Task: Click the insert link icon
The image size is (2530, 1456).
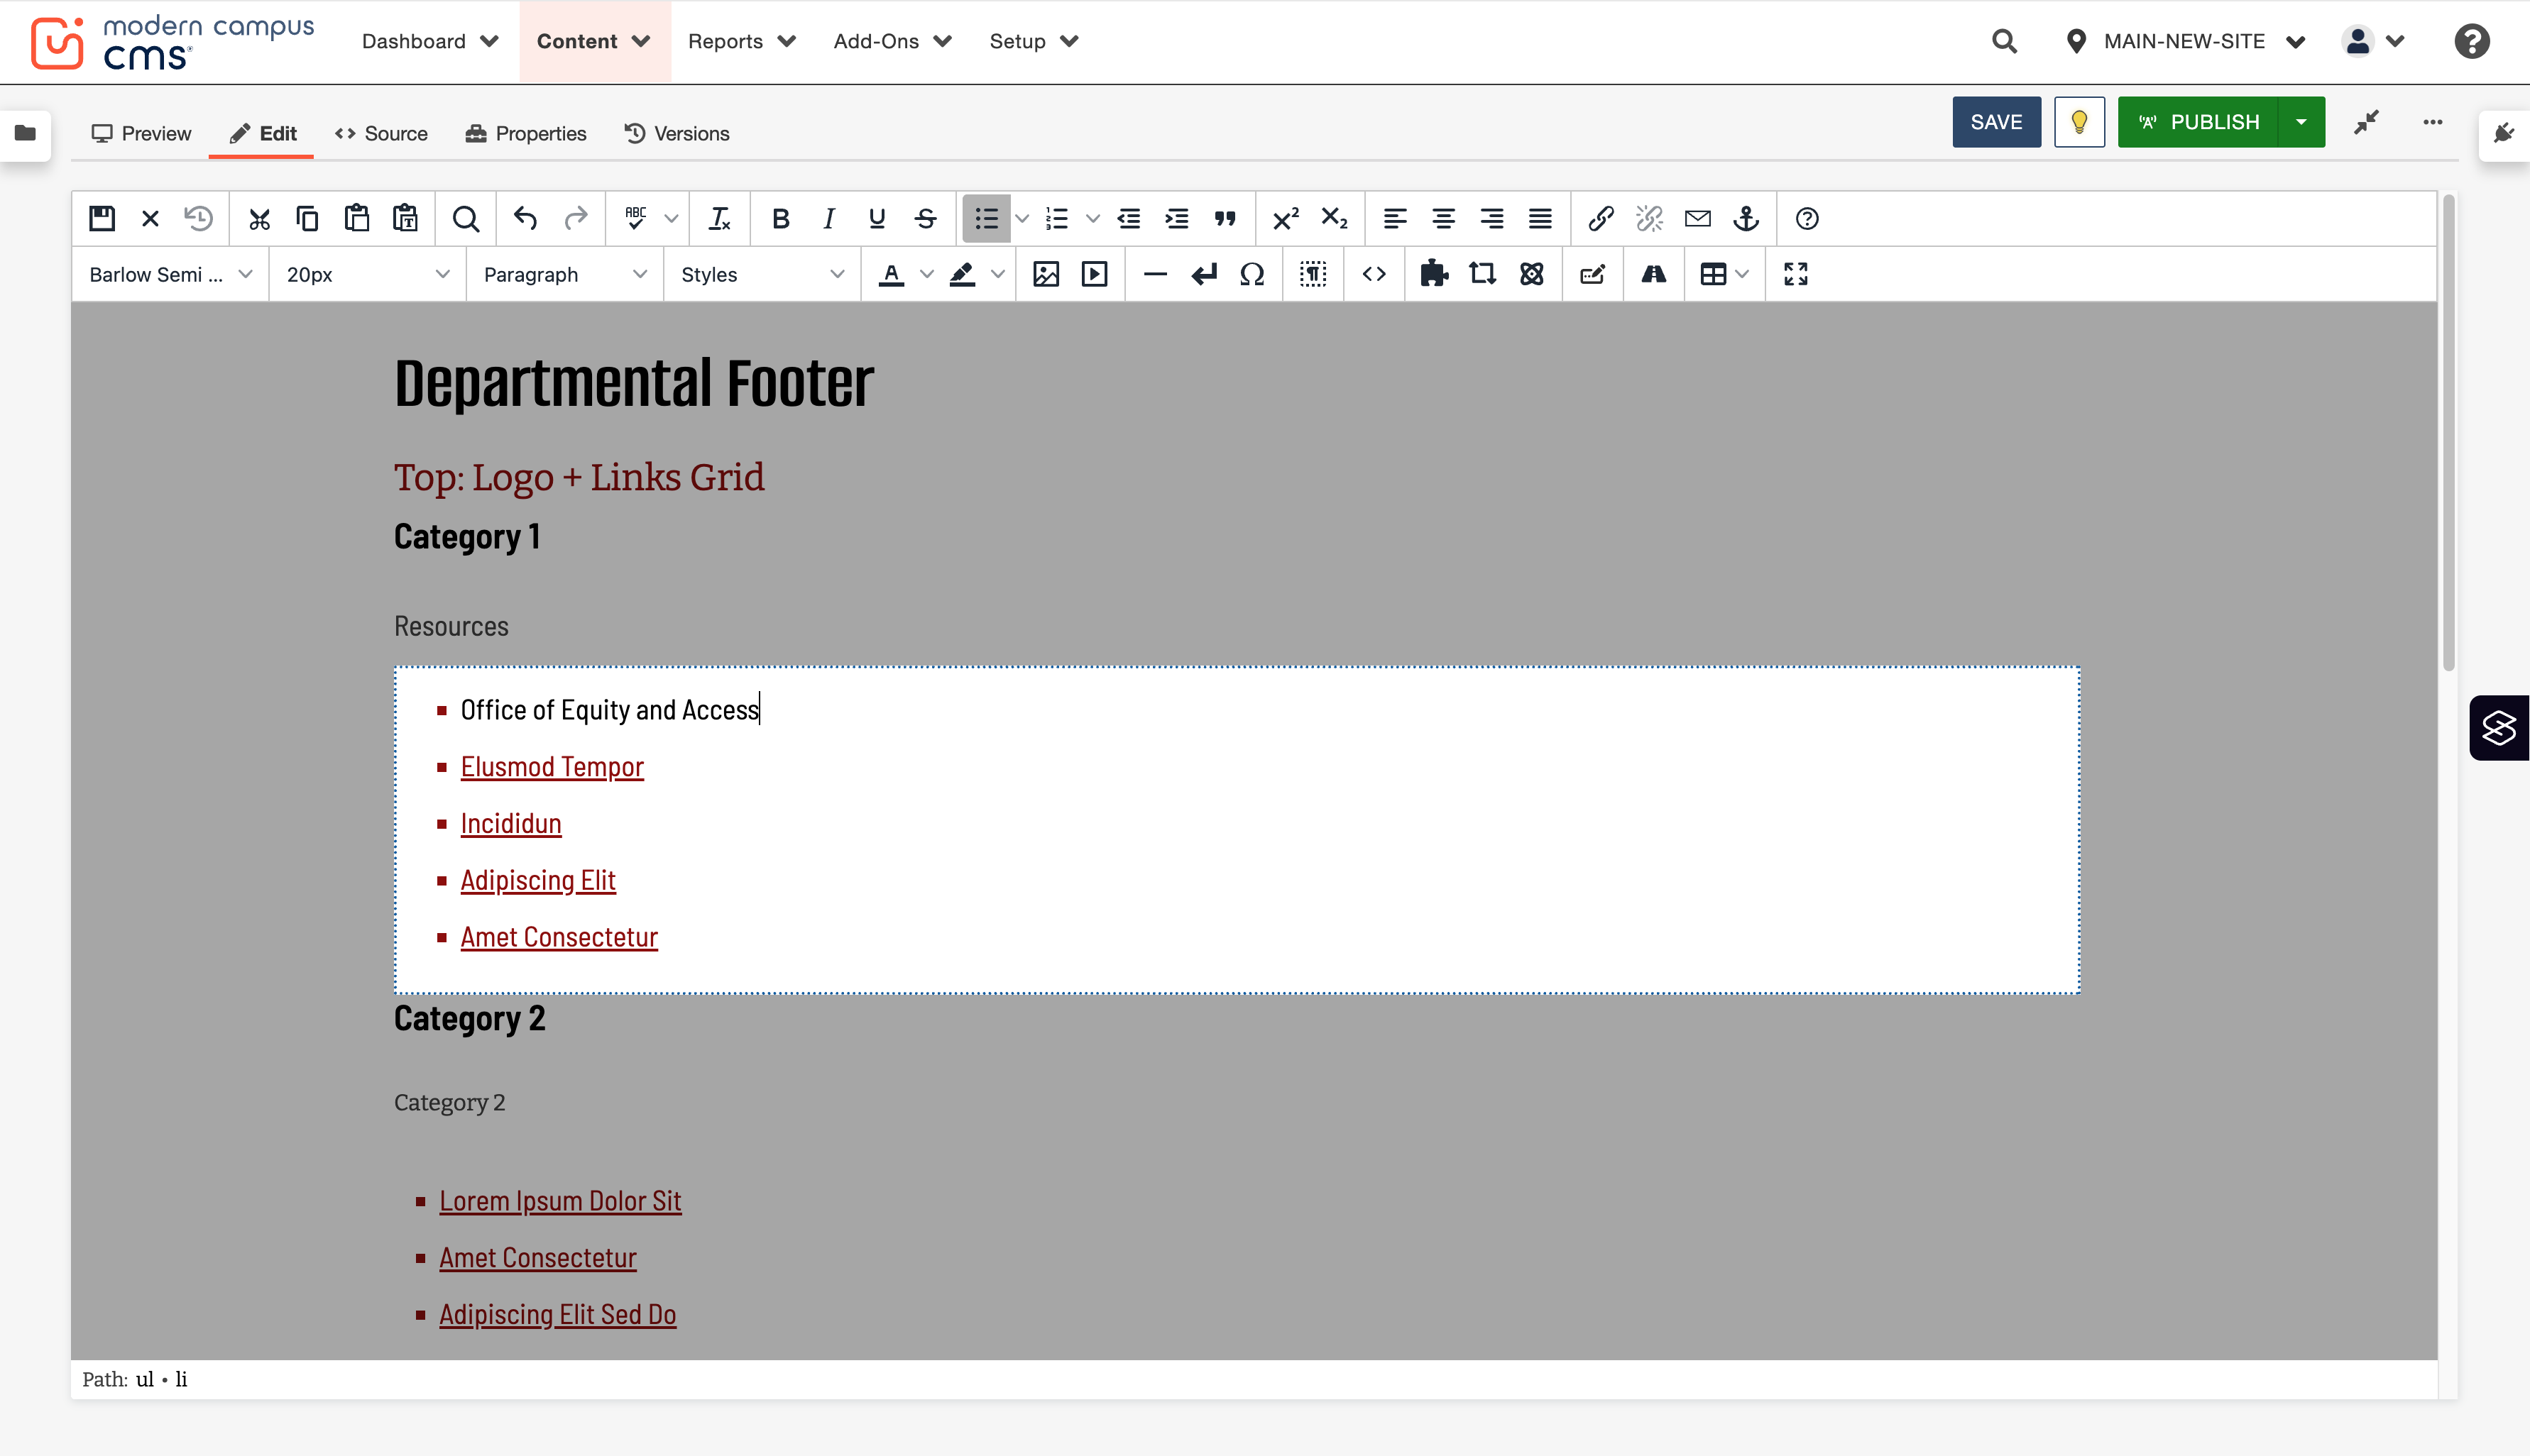Action: pyautogui.click(x=1601, y=218)
